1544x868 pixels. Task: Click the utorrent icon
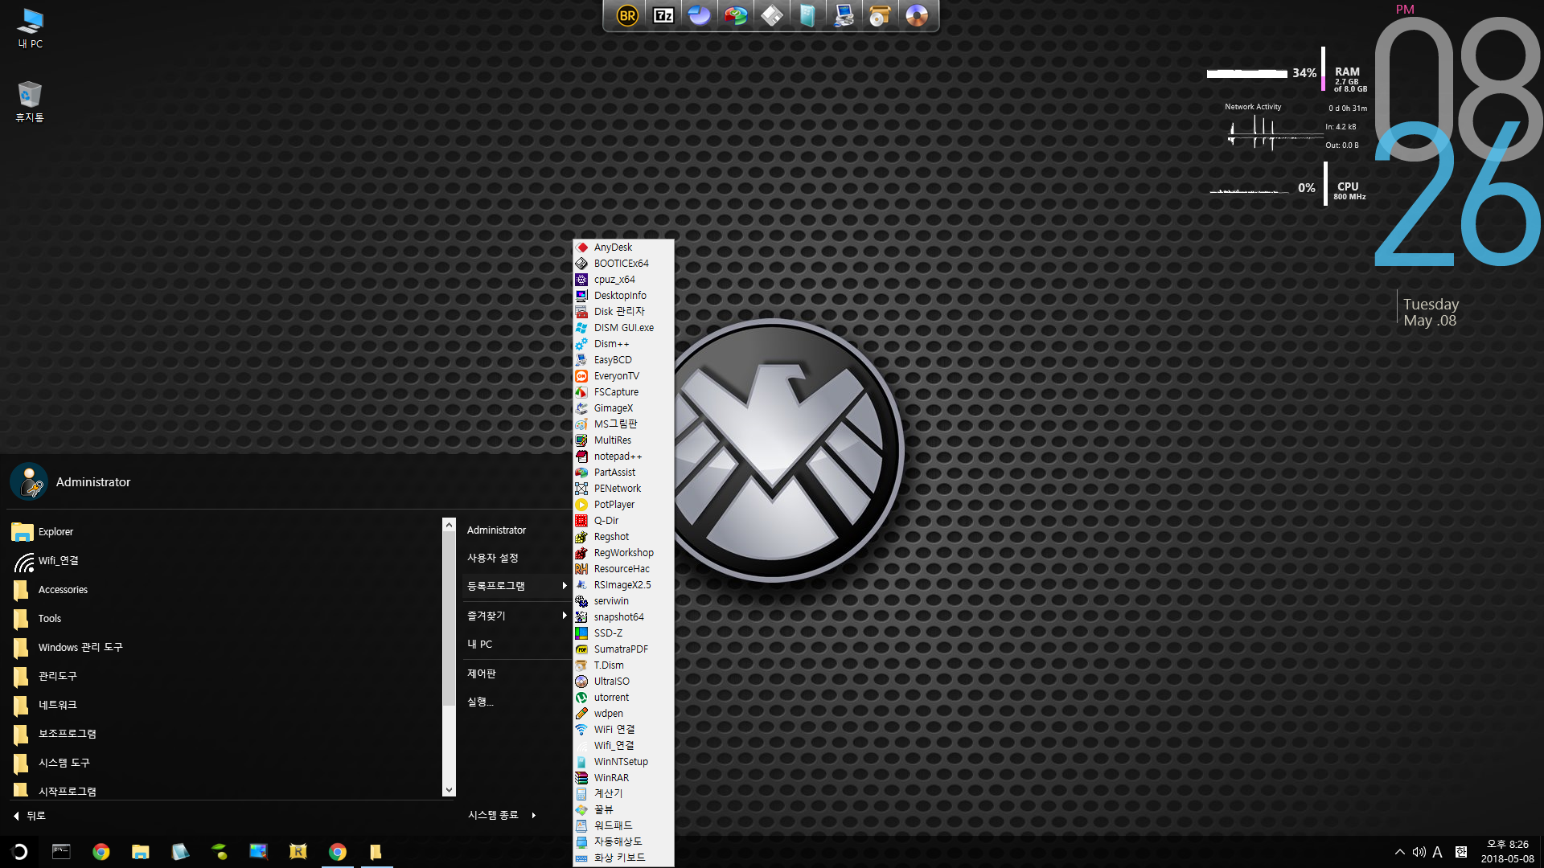[581, 698]
